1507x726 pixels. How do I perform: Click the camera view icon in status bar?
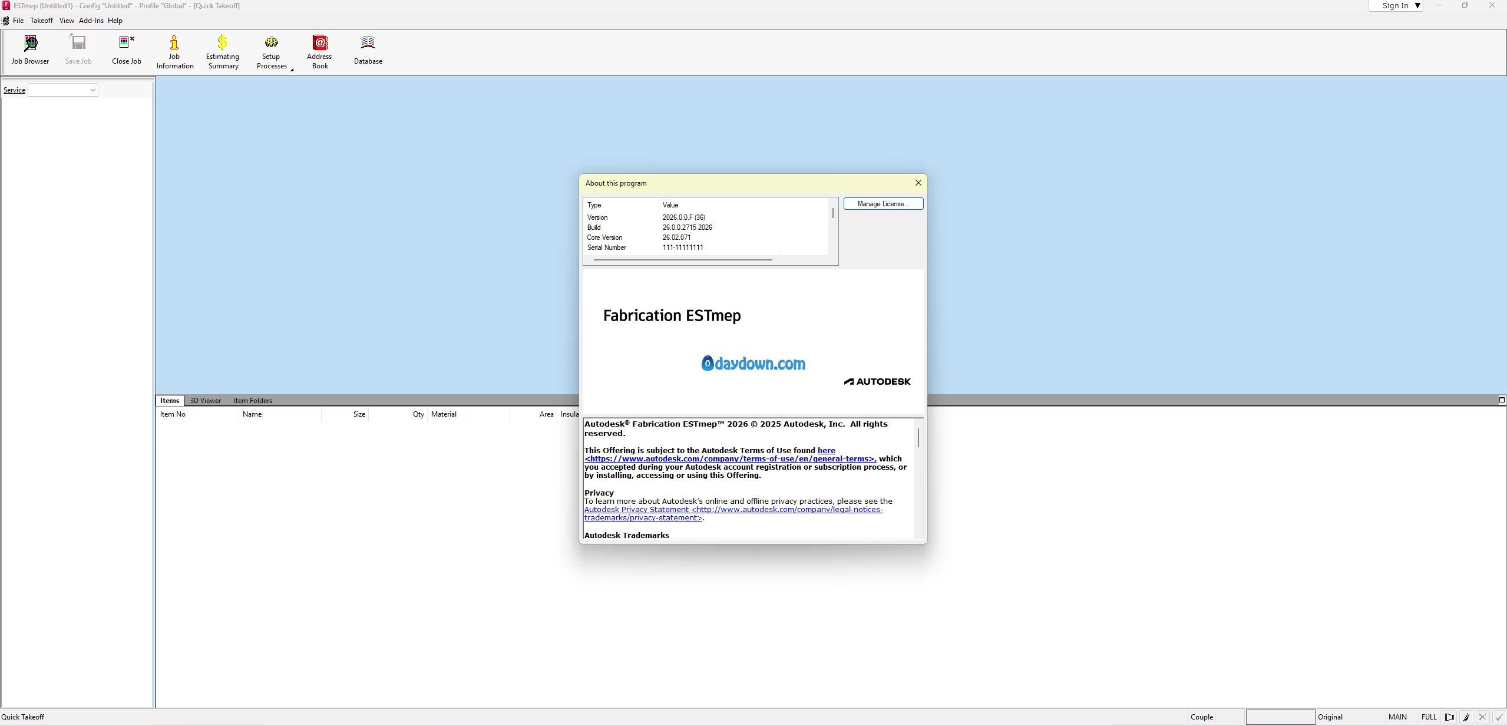point(1449,717)
